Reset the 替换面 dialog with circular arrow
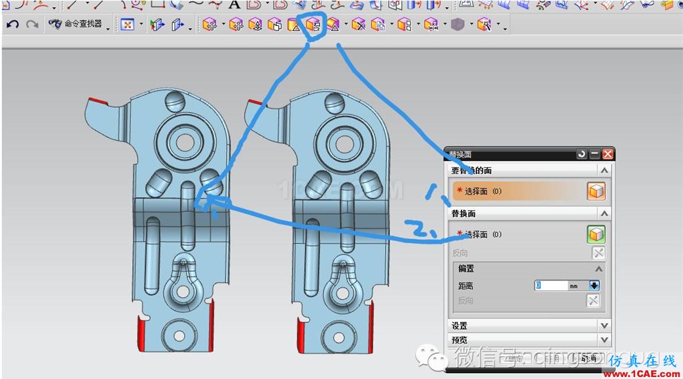 581,154
